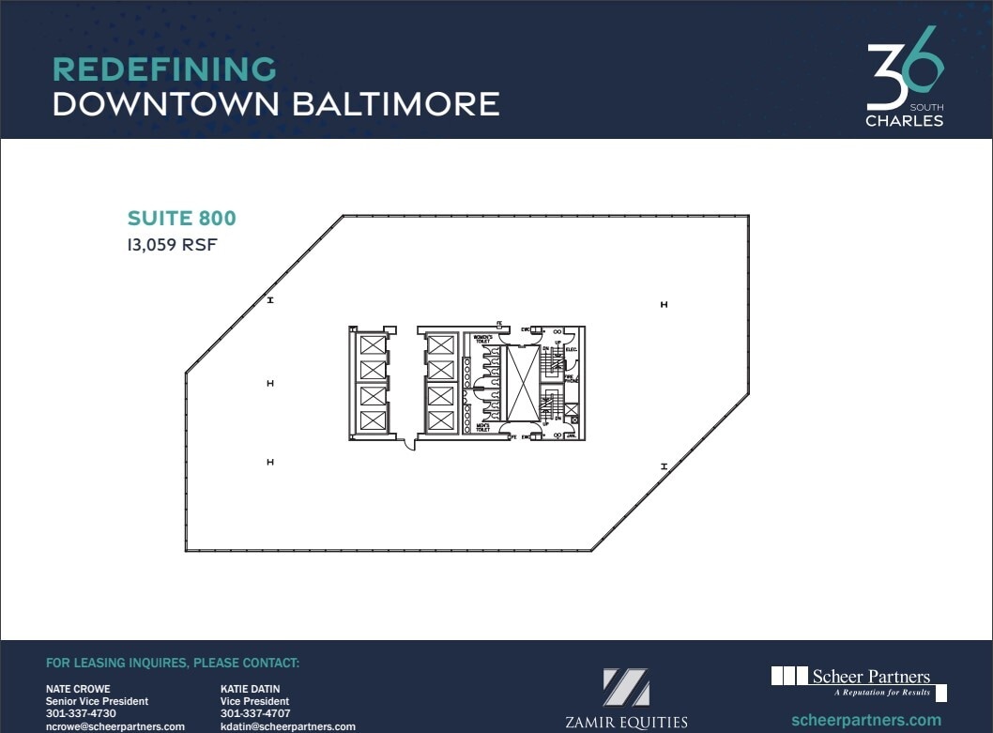Click the EWC water cooler symbol

tap(527, 329)
